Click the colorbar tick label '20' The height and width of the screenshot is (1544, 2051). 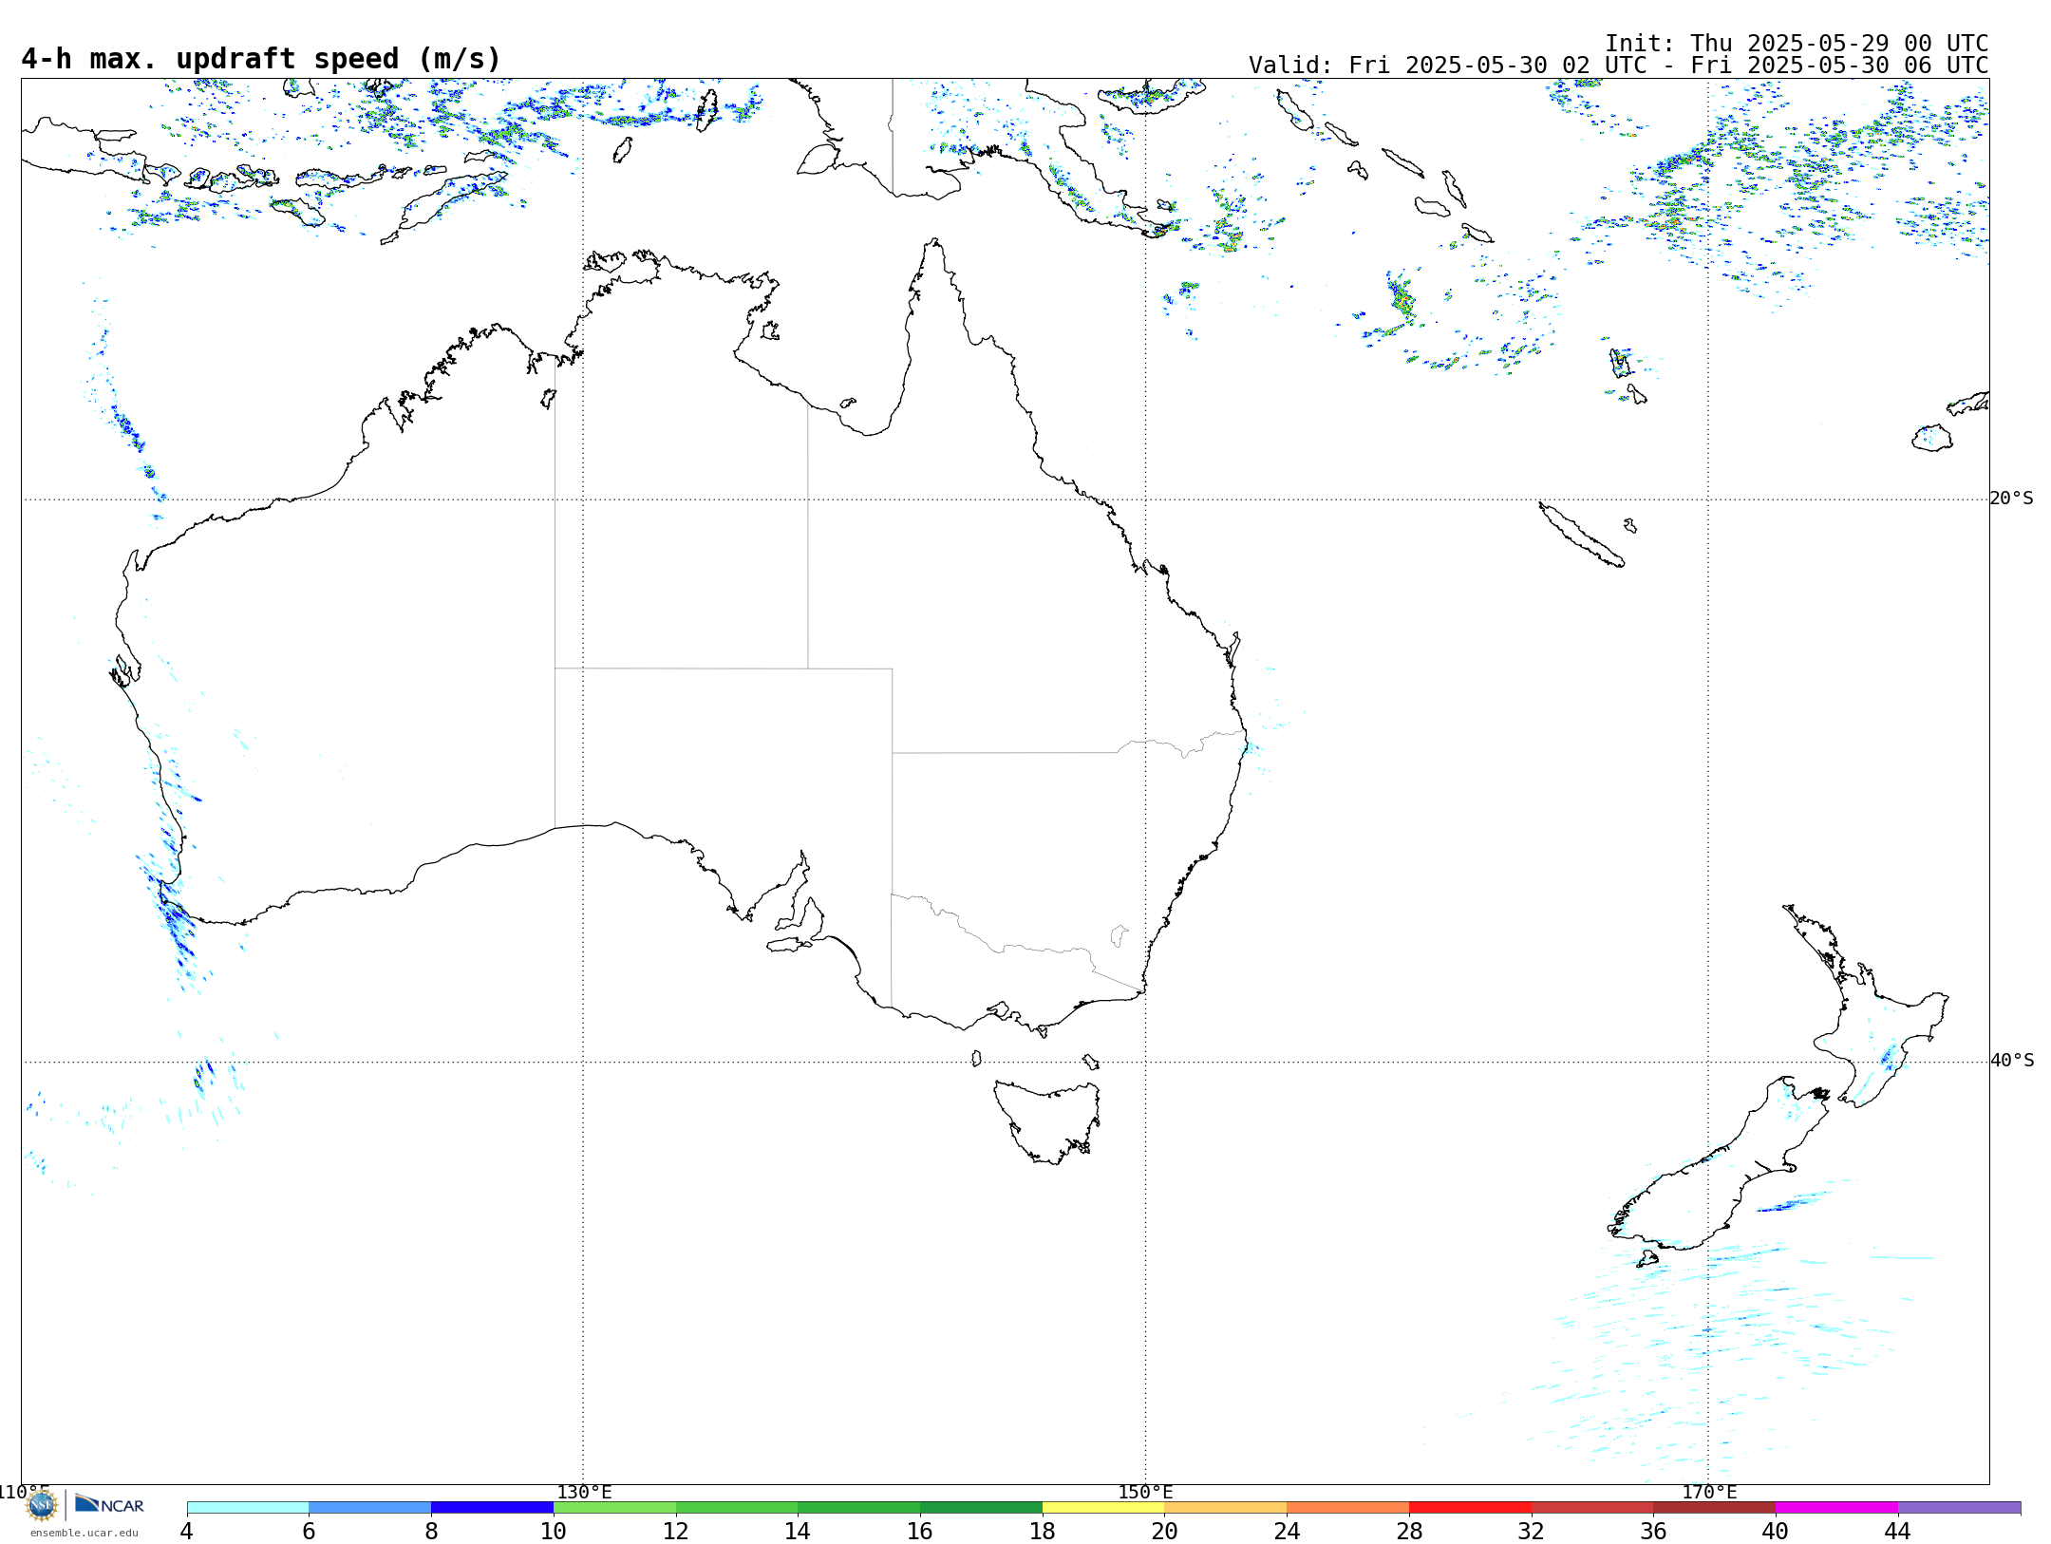(1165, 1531)
